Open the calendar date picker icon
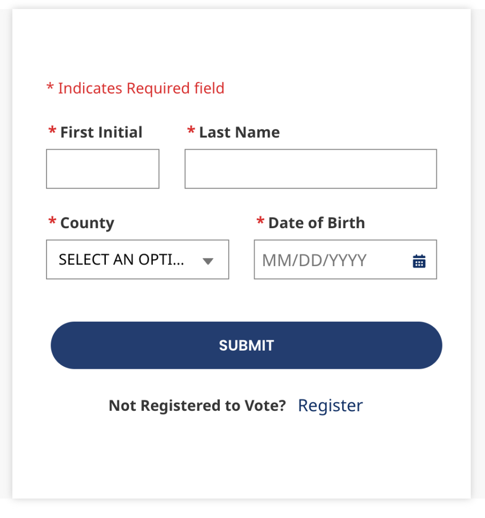 [419, 261]
